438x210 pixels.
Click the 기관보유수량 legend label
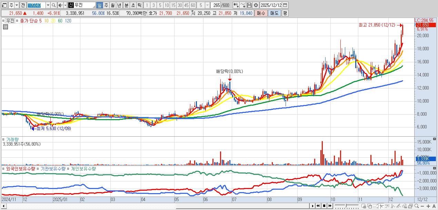point(53,169)
